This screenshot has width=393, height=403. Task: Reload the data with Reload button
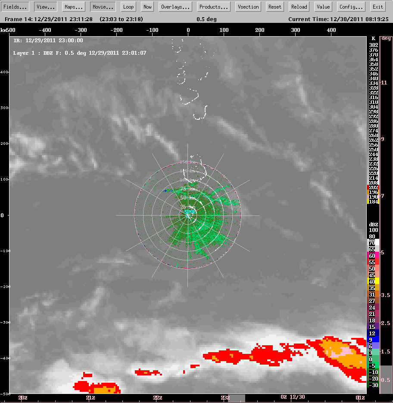(x=299, y=7)
